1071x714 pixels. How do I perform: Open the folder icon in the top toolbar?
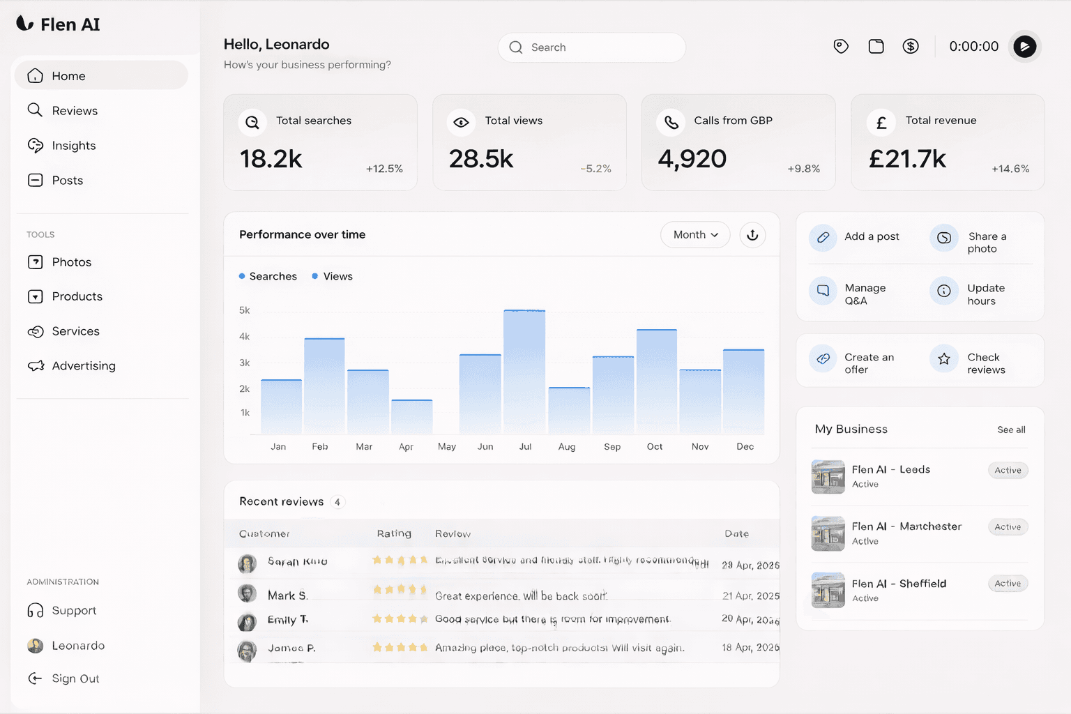click(x=876, y=46)
